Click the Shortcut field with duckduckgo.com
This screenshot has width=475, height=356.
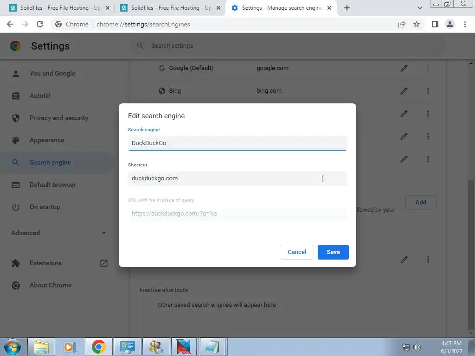(x=237, y=178)
